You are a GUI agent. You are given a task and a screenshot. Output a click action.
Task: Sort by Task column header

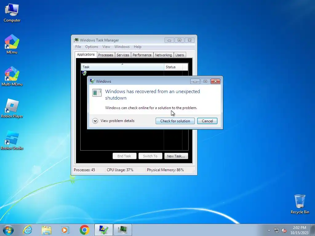click(x=122, y=67)
